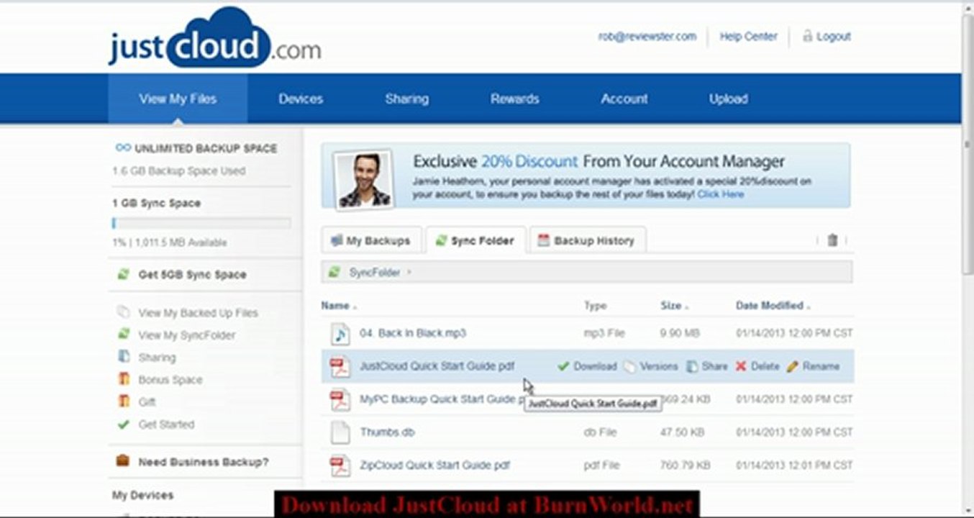
Task: Click the briefcase icon for Business Backup
Action: pos(123,460)
